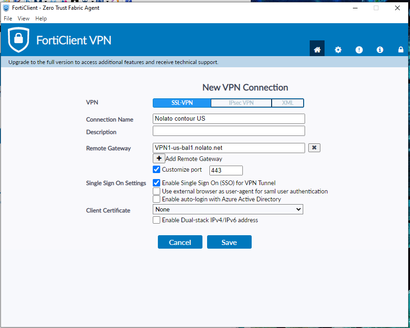Enable Dual-stack IPv4/IPv6 address checkbox
410x328 pixels.
(156, 220)
